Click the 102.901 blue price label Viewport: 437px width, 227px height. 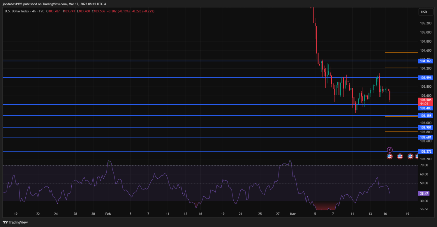coord(425,127)
